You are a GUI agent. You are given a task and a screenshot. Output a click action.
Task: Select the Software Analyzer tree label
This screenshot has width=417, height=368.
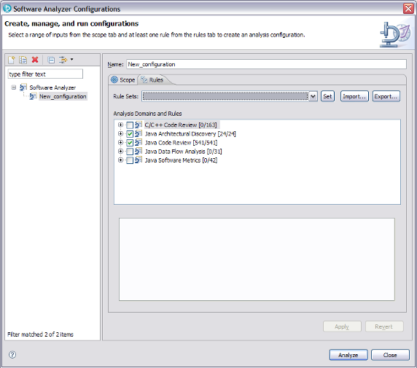[52, 87]
